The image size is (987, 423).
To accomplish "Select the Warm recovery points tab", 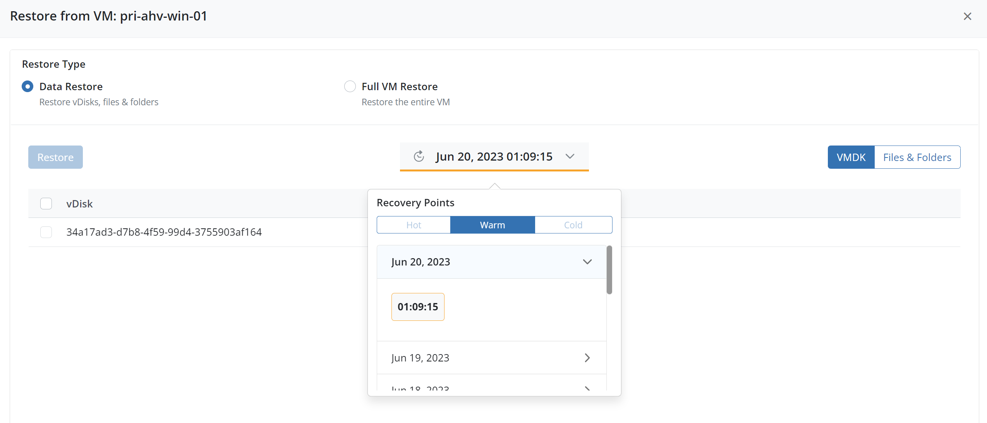I will point(492,225).
